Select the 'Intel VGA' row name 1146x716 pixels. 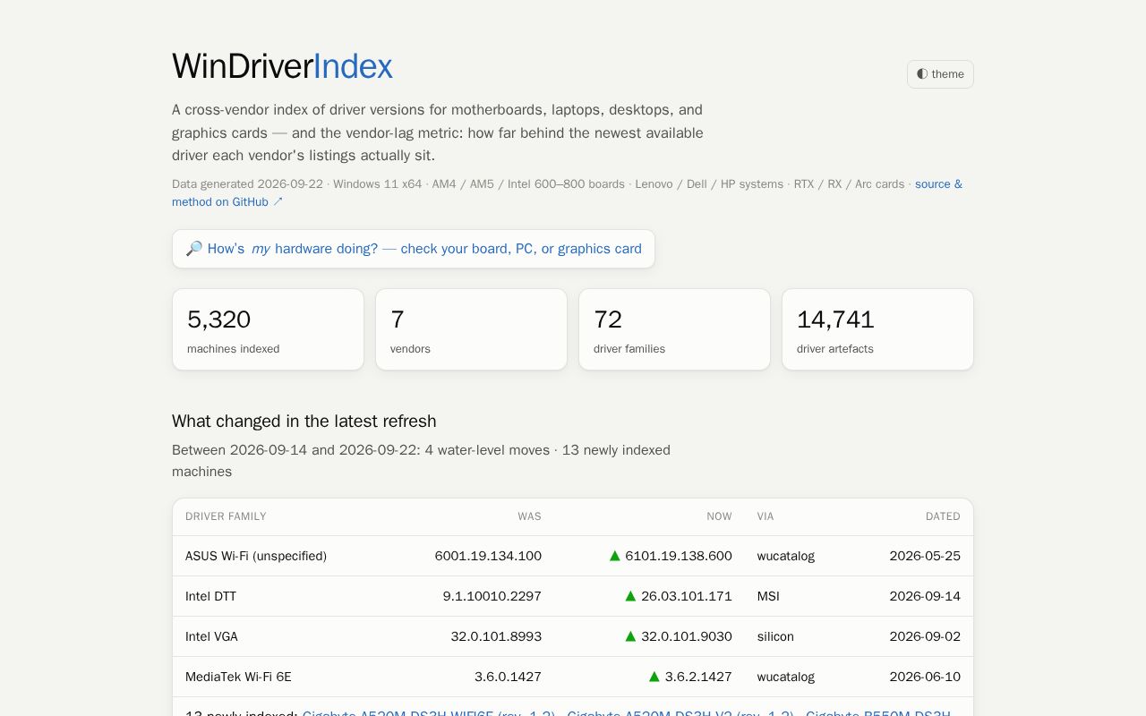211,636
